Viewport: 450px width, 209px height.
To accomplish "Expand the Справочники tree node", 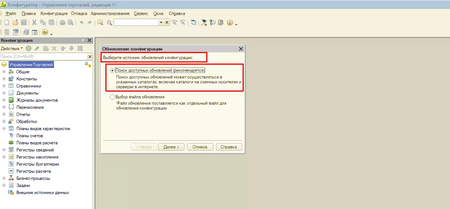I will click(x=4, y=86).
